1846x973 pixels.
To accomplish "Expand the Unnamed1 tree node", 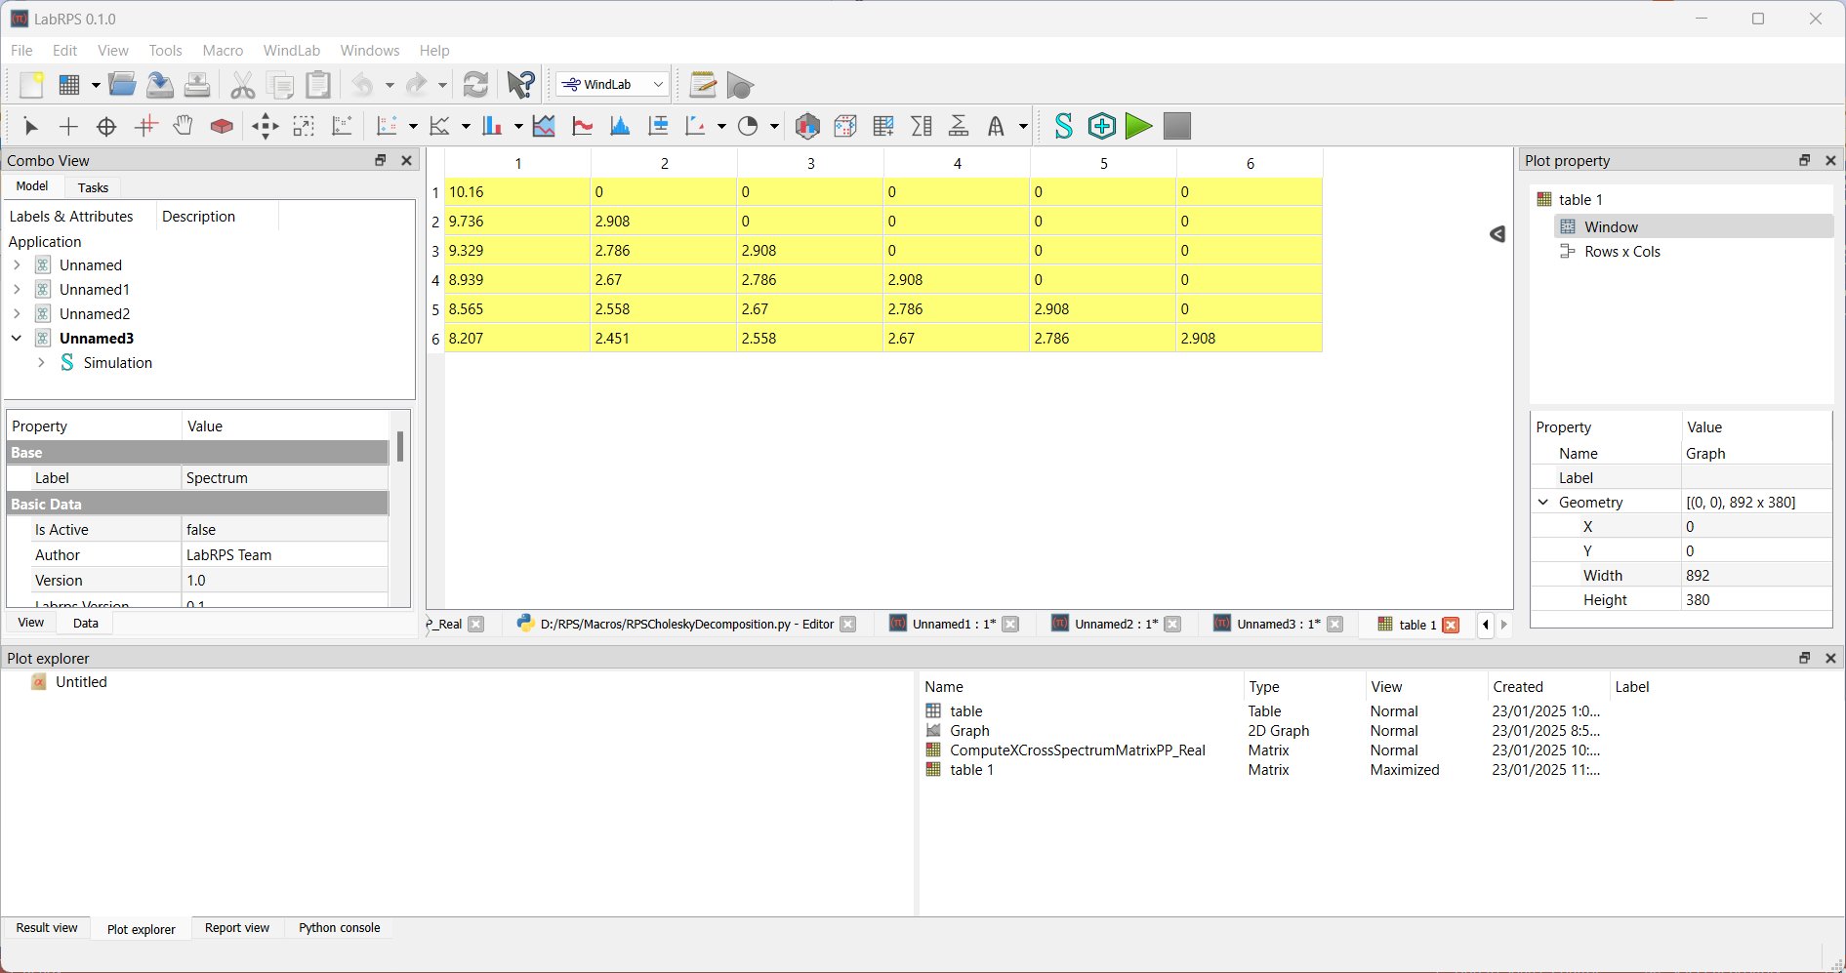I will (x=17, y=289).
